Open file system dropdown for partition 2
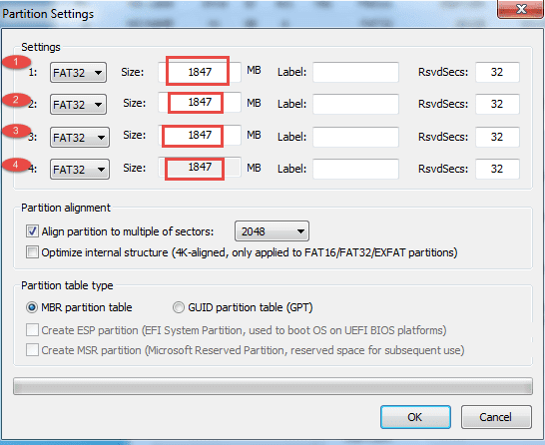This screenshot has height=445, width=545. [78, 104]
